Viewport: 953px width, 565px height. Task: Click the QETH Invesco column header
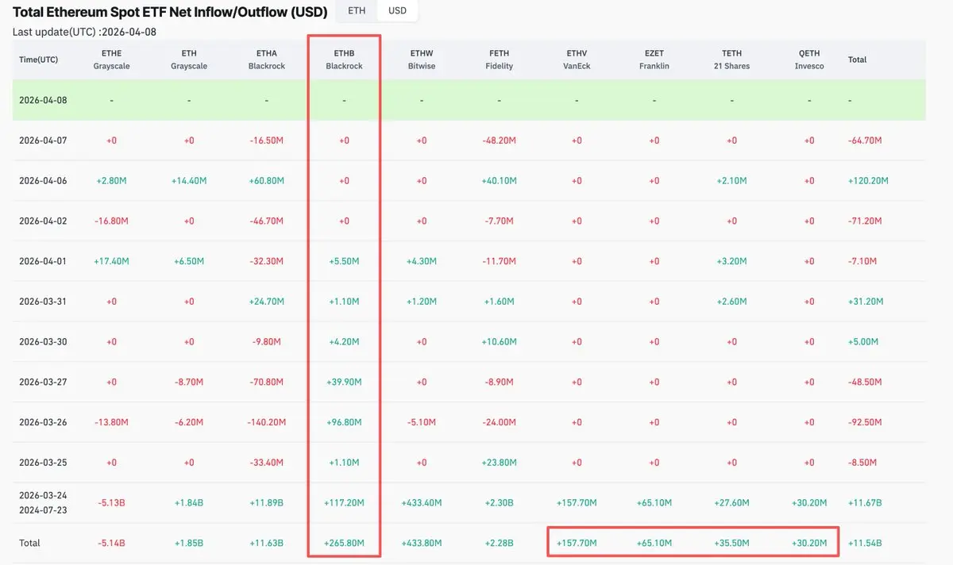809,60
